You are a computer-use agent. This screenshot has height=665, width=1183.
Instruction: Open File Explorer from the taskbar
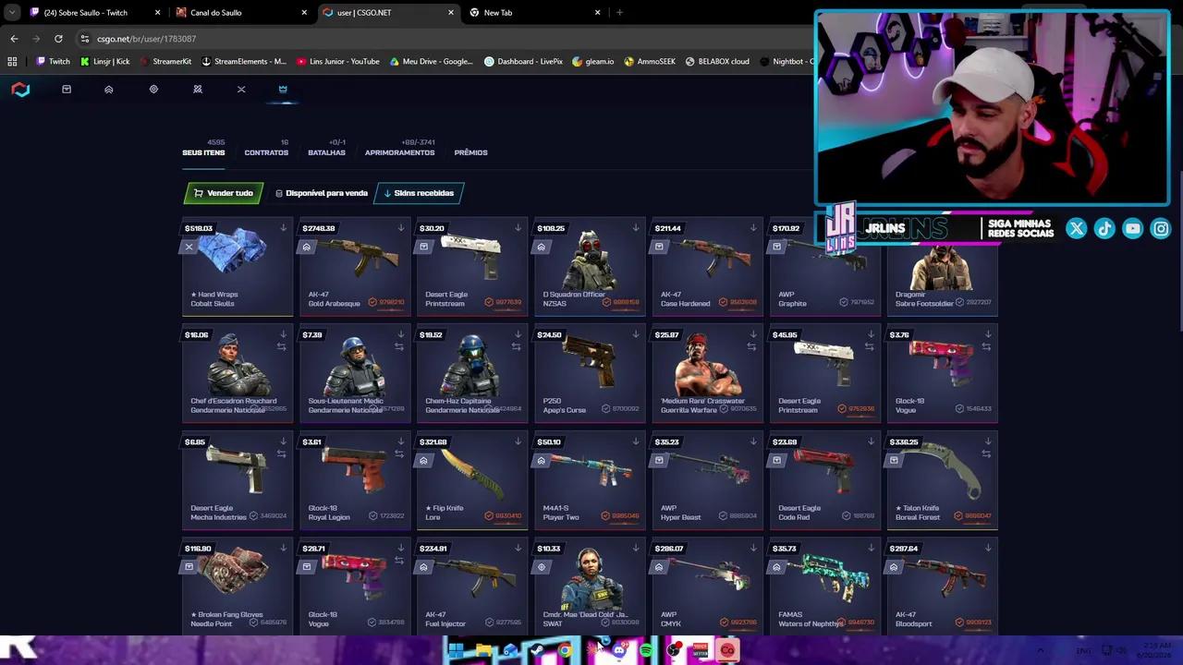[482, 650]
